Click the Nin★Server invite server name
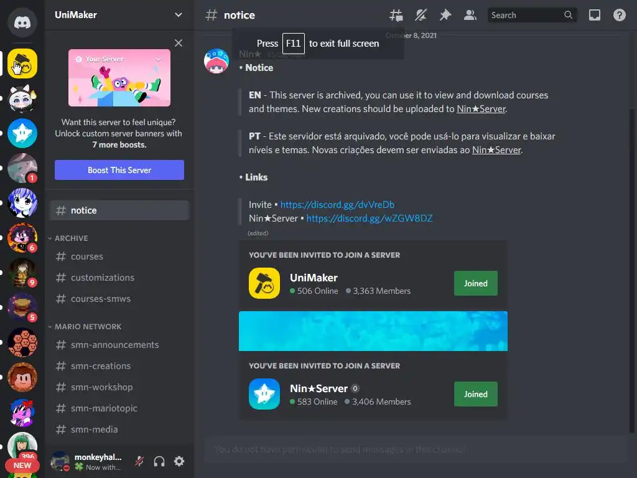Image resolution: width=637 pixels, height=478 pixels. click(x=319, y=388)
